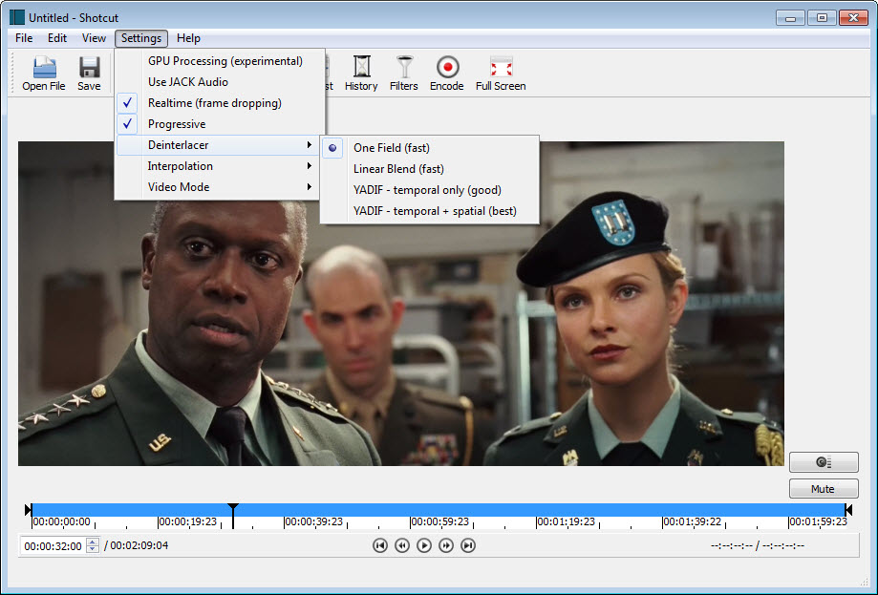Click the 00:00:32:00 timecode field
878x595 pixels.
click(54, 545)
